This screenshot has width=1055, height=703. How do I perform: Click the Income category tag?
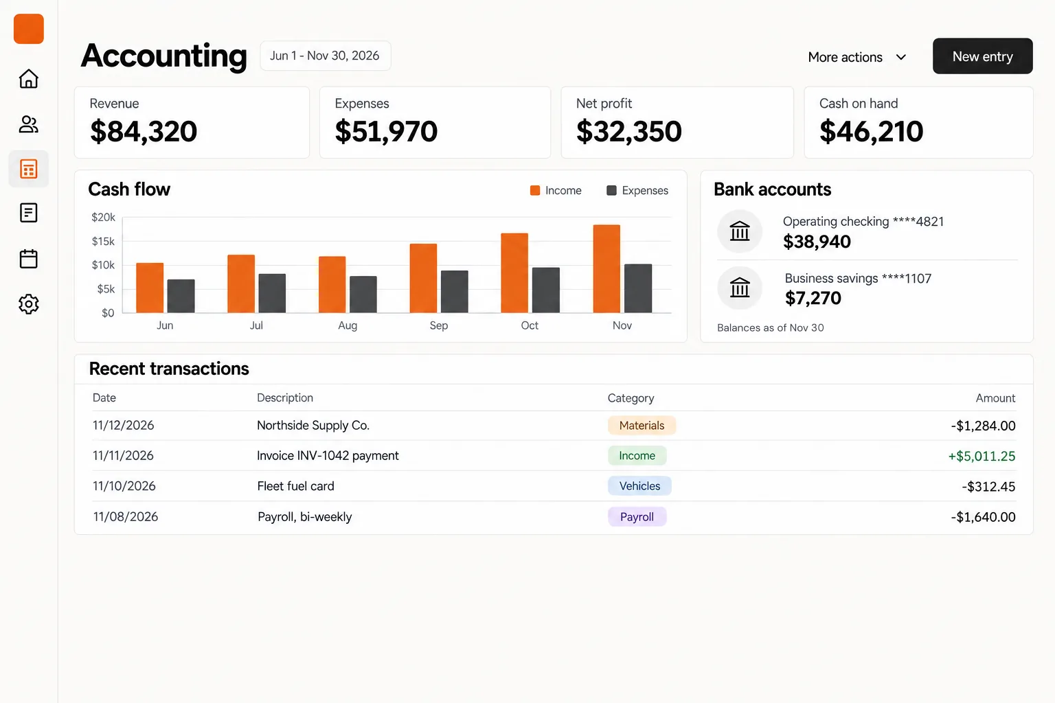637,456
